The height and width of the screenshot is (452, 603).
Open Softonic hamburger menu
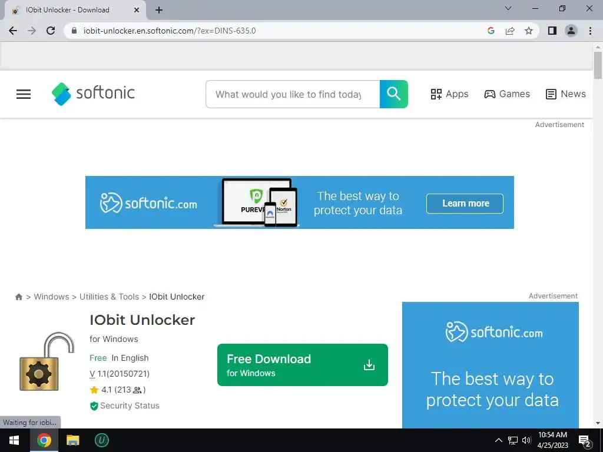24,94
